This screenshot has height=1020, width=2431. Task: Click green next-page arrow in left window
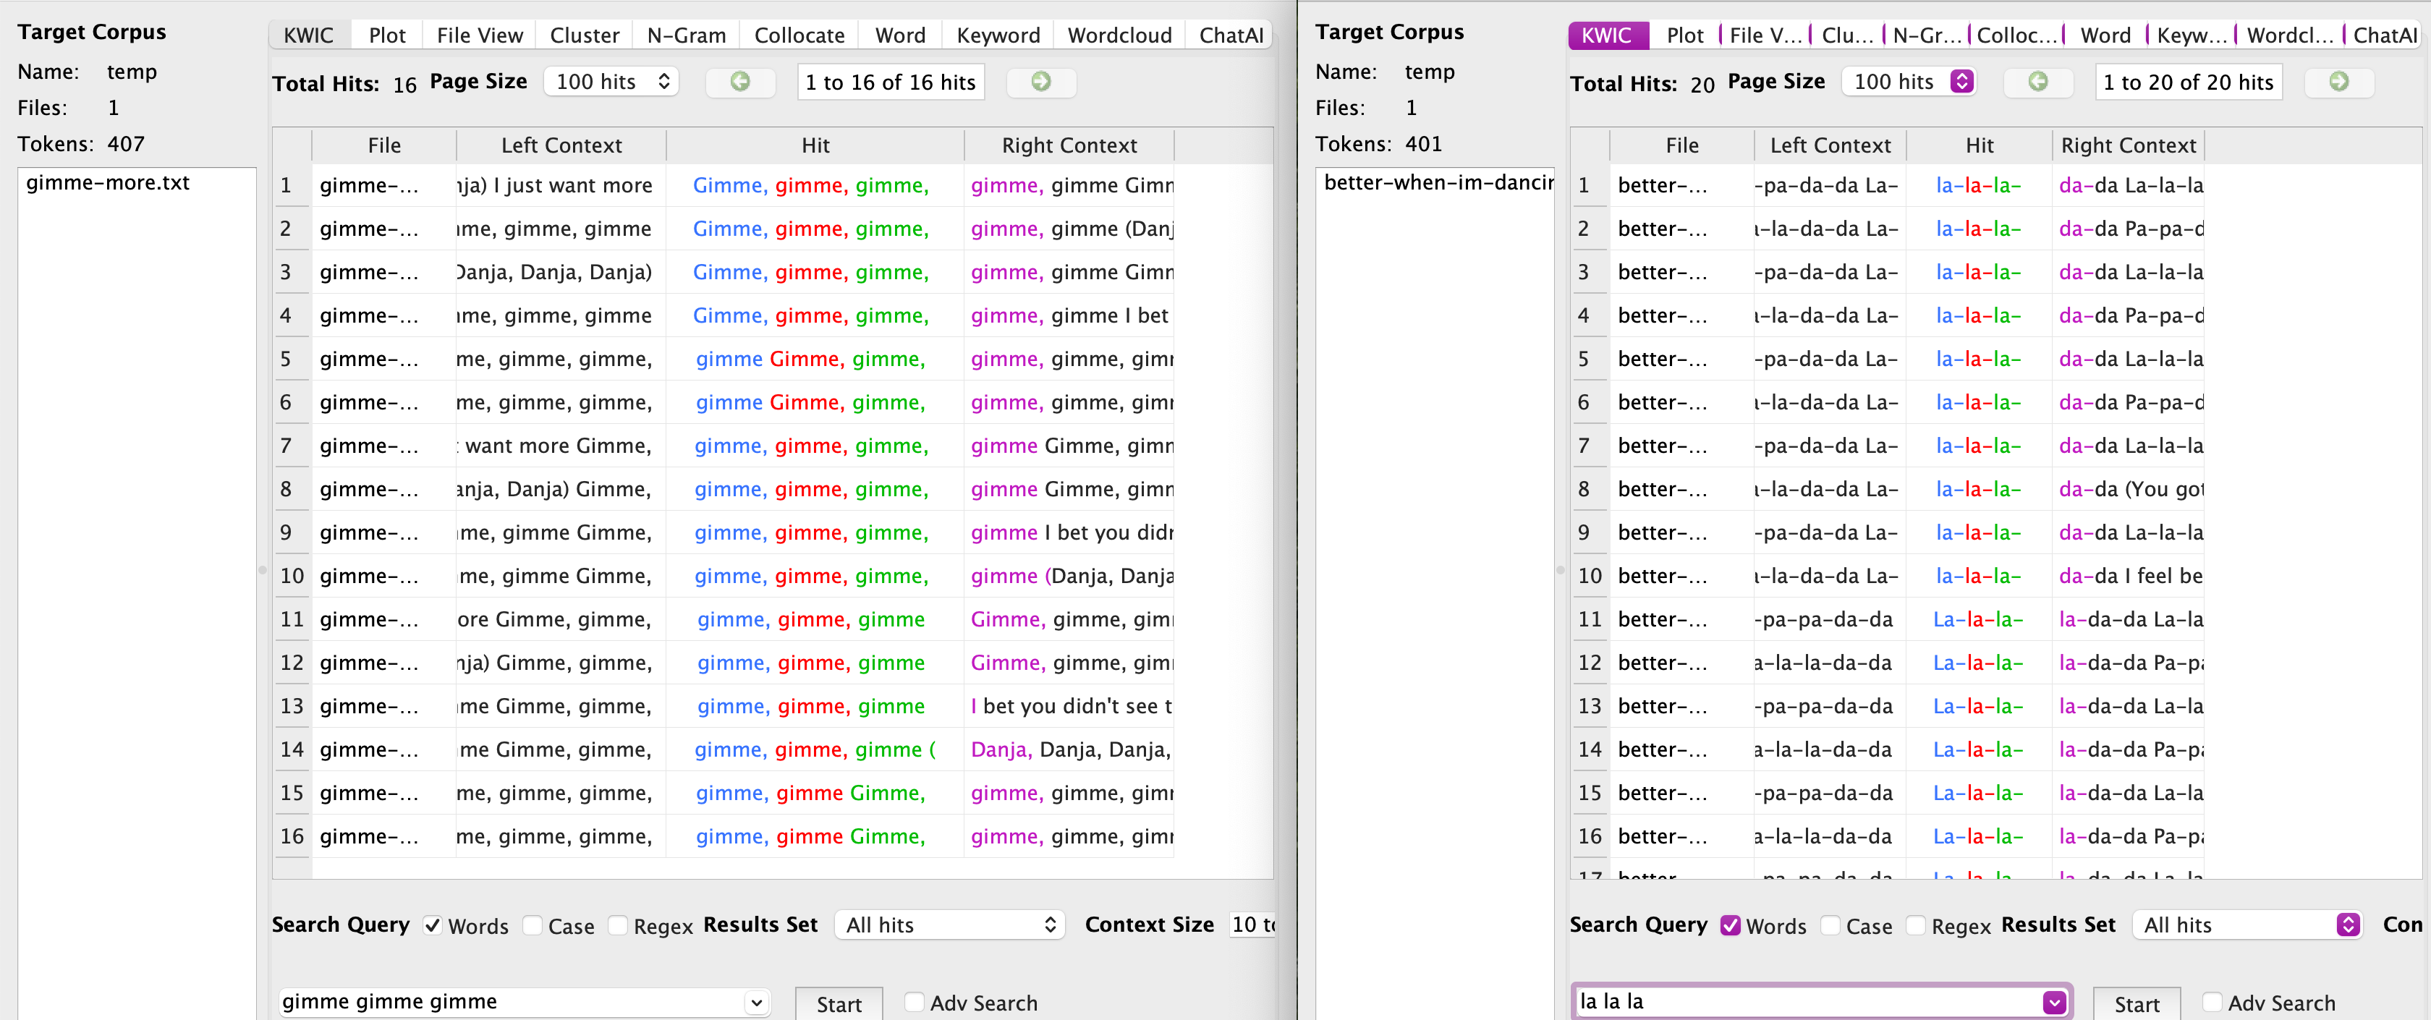[1041, 82]
